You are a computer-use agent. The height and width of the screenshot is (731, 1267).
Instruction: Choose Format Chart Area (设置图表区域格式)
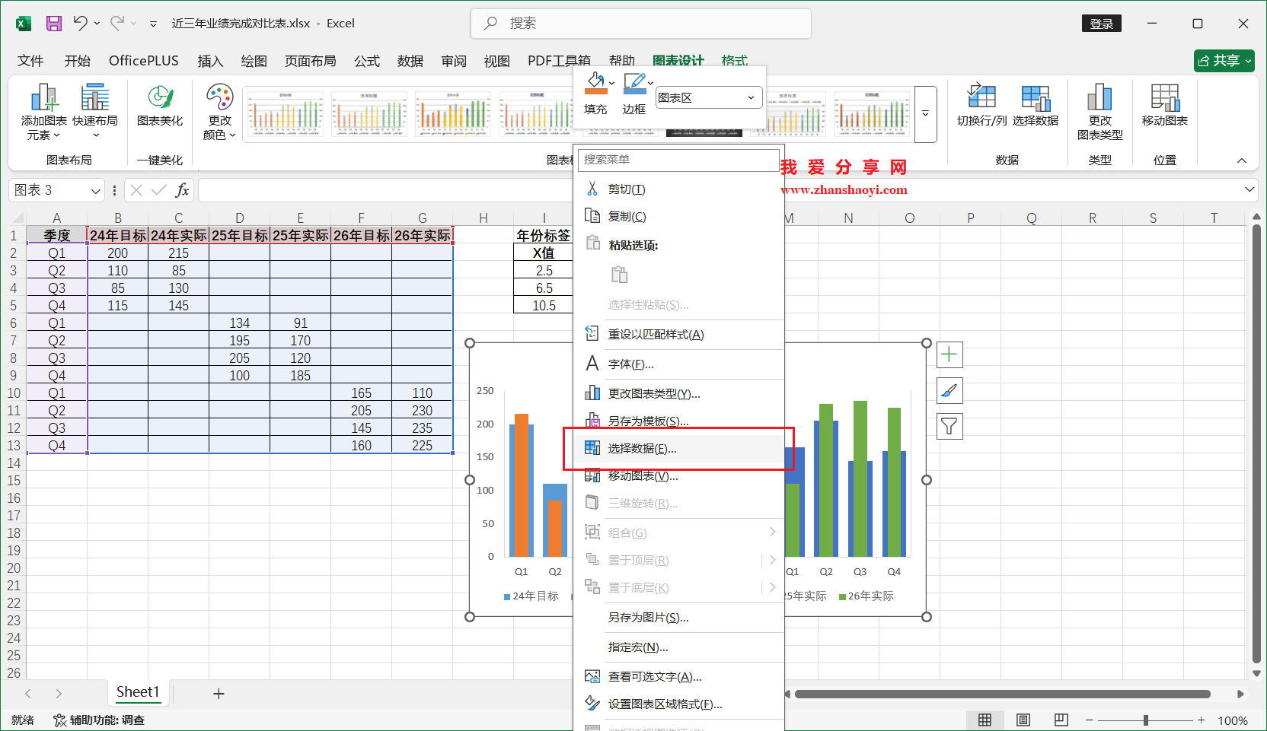(679, 704)
